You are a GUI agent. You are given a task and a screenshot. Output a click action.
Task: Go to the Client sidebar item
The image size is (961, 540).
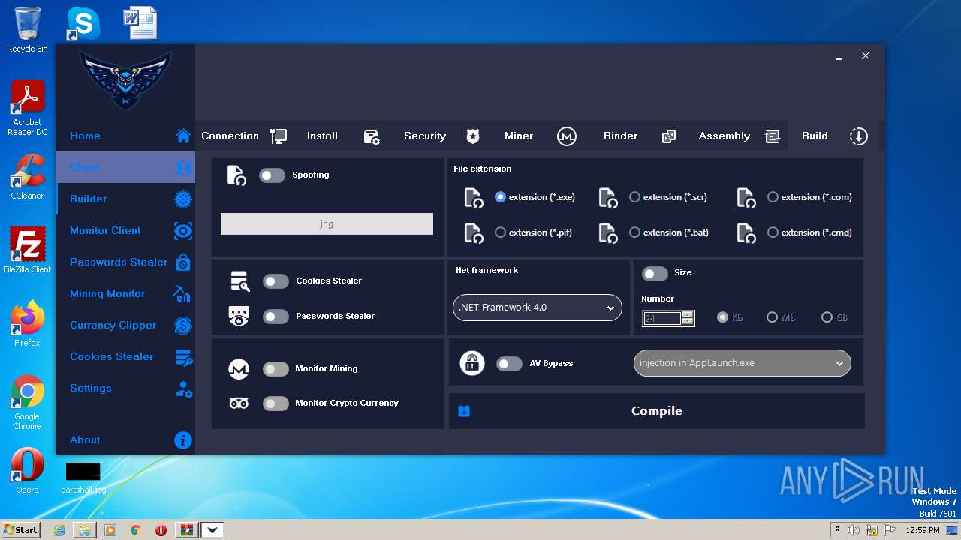pyautogui.click(x=125, y=167)
